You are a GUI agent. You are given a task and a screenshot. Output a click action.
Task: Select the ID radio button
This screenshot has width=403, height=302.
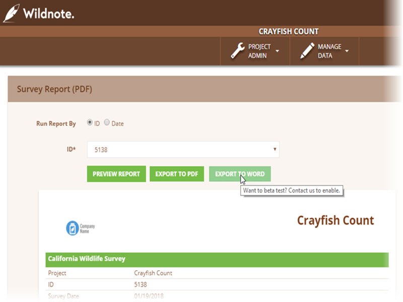pos(90,122)
